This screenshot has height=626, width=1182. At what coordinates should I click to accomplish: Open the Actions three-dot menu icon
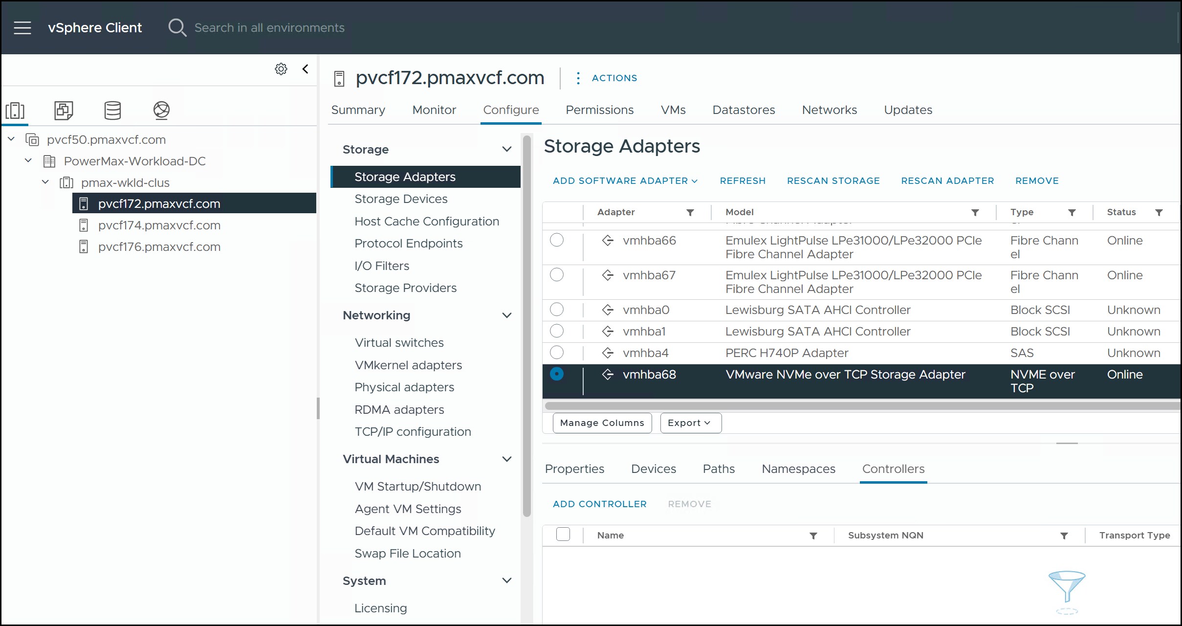[x=578, y=78]
